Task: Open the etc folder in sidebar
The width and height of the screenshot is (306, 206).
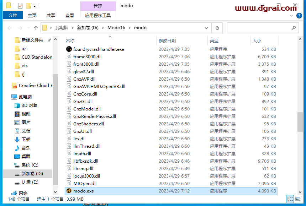Action: [x=25, y=66]
